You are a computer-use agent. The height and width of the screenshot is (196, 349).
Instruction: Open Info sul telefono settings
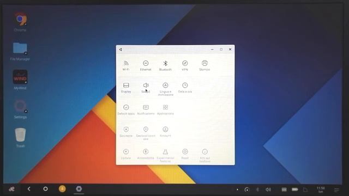(204, 155)
